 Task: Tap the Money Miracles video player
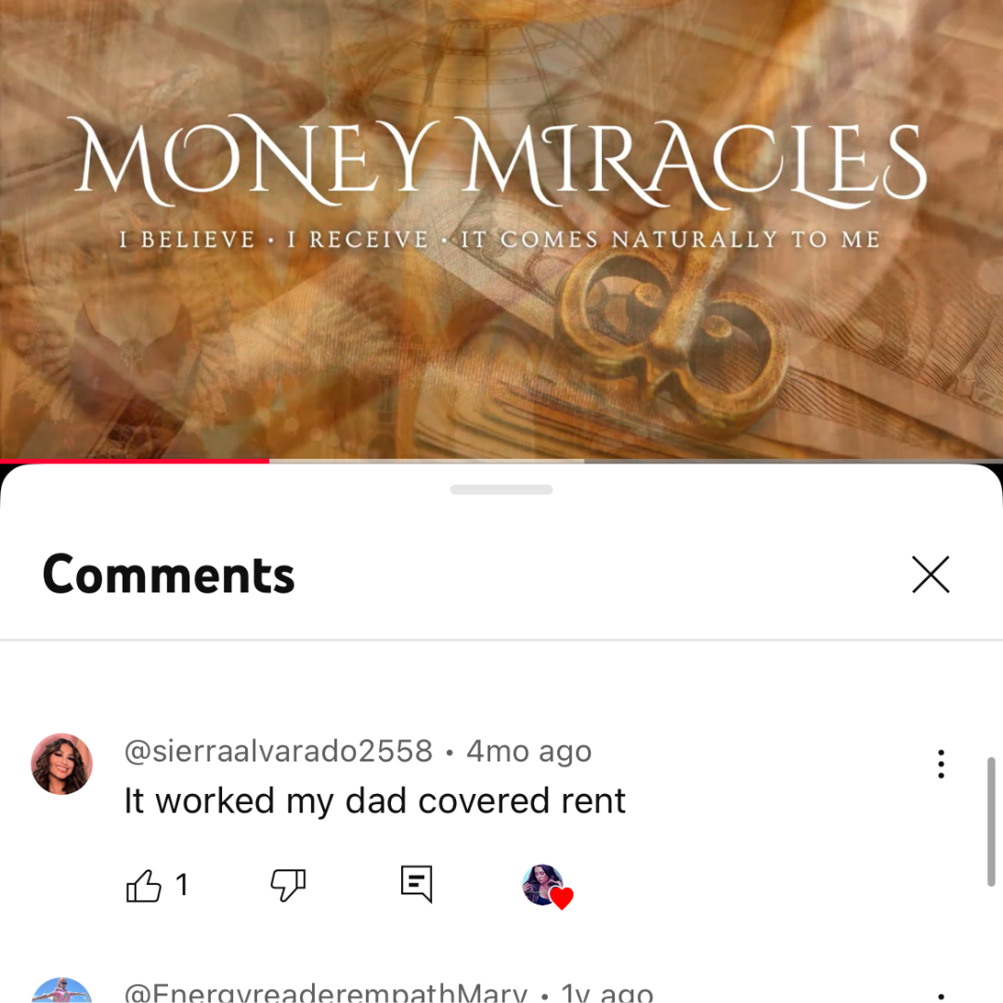[501, 229]
